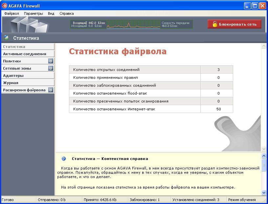Click the padlock icon on Блокировать сеть
Viewport: 268px width, 204px height.
pos(215,24)
